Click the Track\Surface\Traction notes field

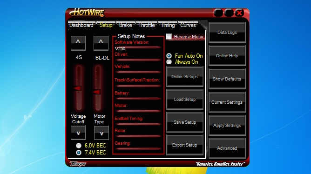(138, 86)
